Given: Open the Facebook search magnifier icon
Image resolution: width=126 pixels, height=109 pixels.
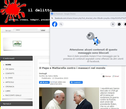Looking at the screenshot, I should pyautogui.click(x=61, y=24).
